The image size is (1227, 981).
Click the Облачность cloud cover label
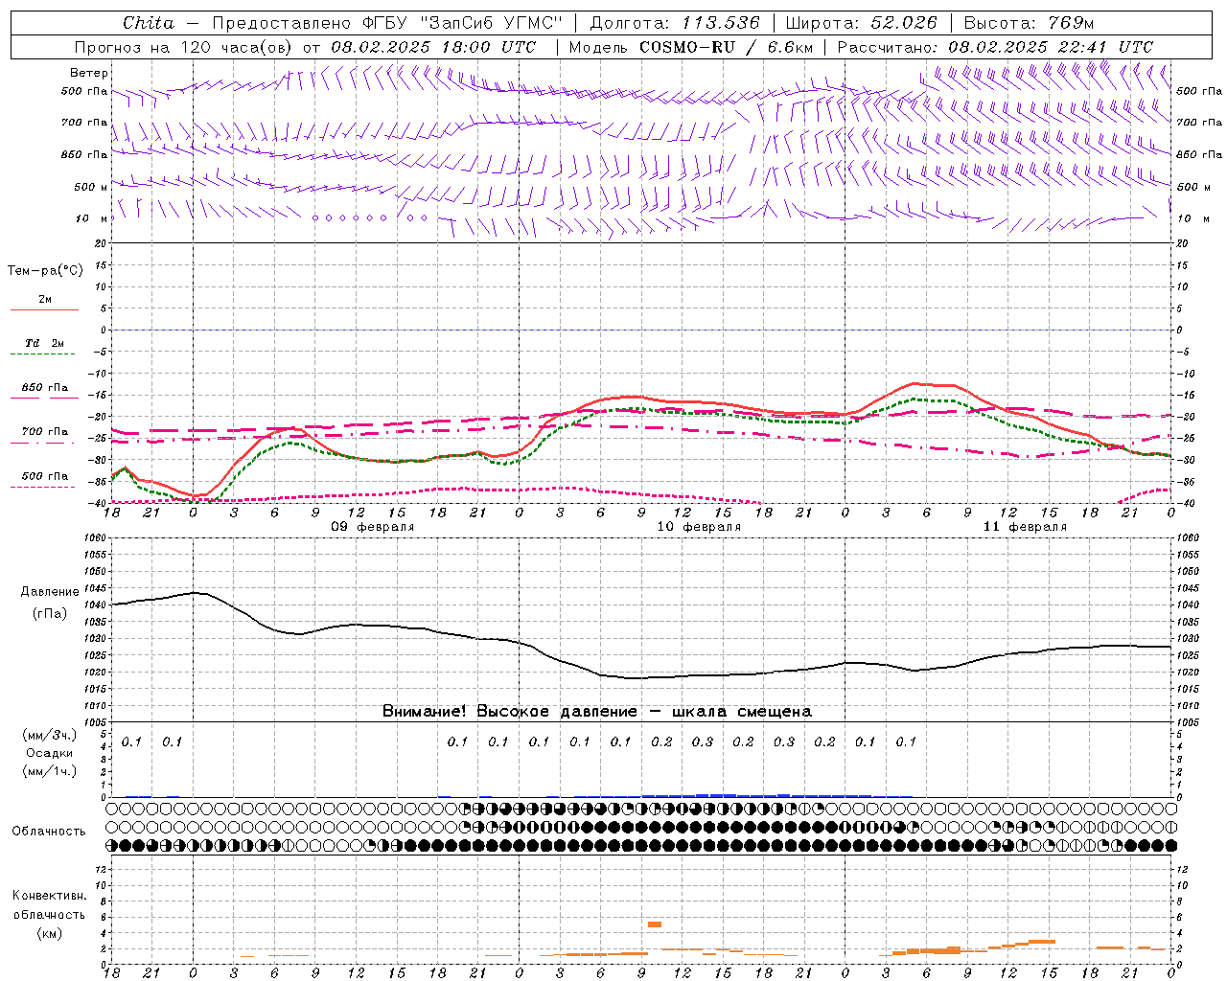pos(49,831)
